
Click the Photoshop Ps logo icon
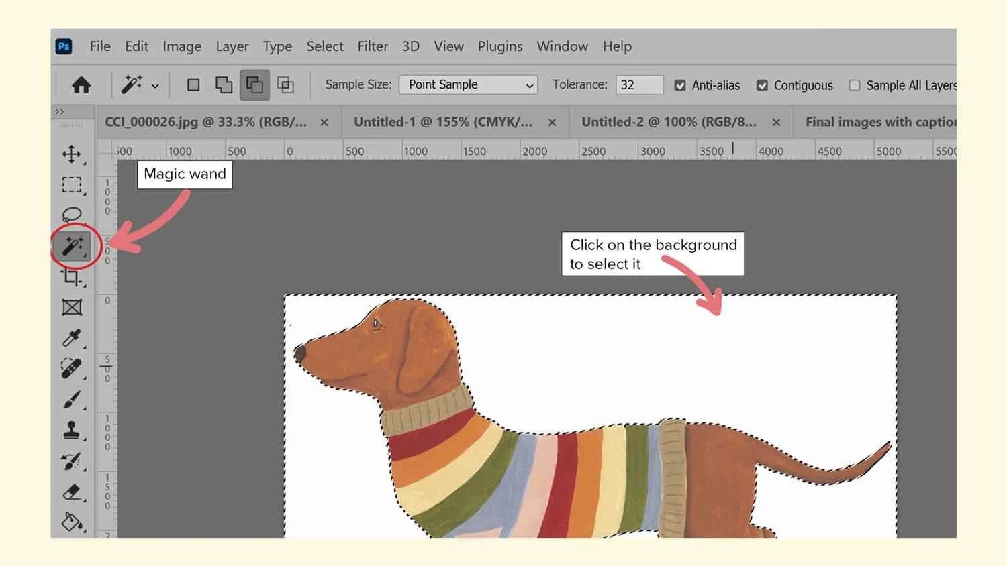point(64,46)
